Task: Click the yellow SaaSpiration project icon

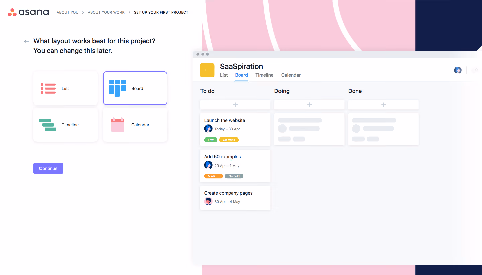Action: (x=207, y=70)
